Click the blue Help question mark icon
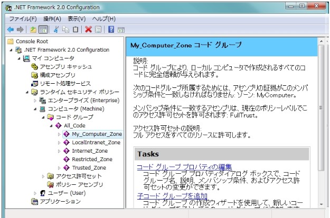This screenshot has height=218, width=330. click(x=111, y=29)
